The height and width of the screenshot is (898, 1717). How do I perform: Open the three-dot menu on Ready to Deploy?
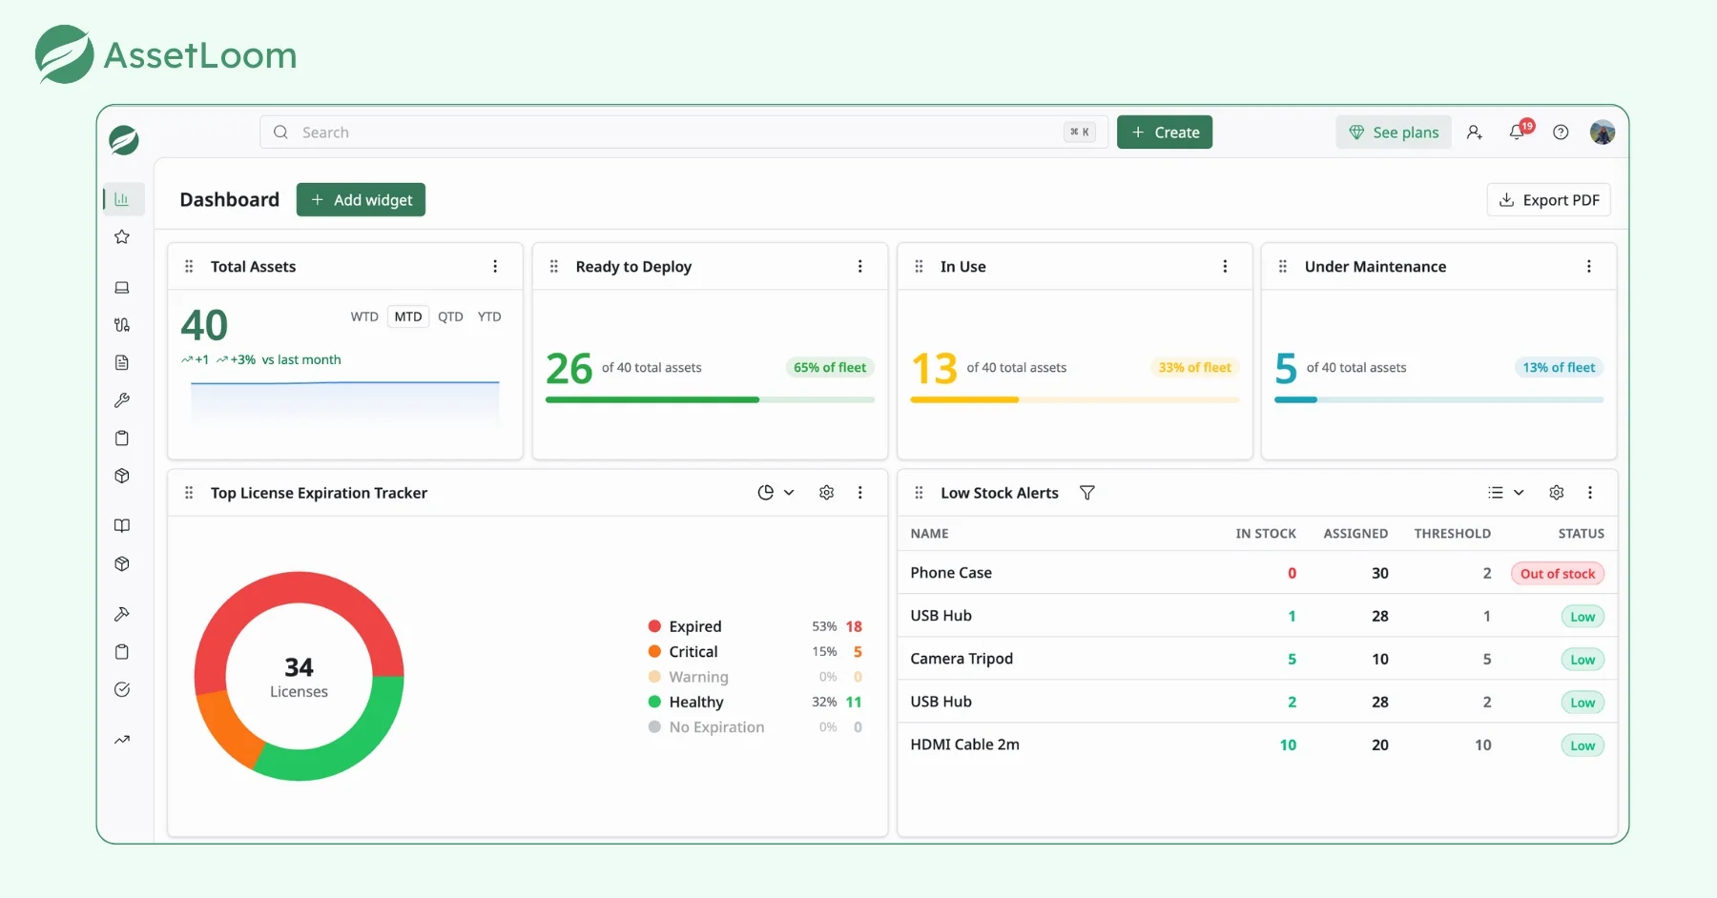coord(860,267)
